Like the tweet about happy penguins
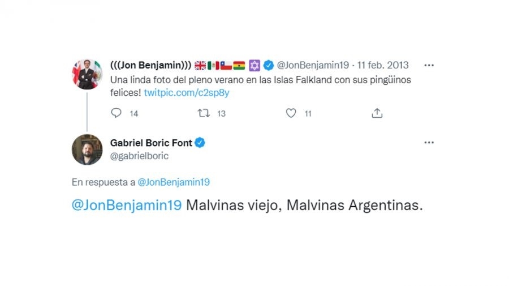 291,113
